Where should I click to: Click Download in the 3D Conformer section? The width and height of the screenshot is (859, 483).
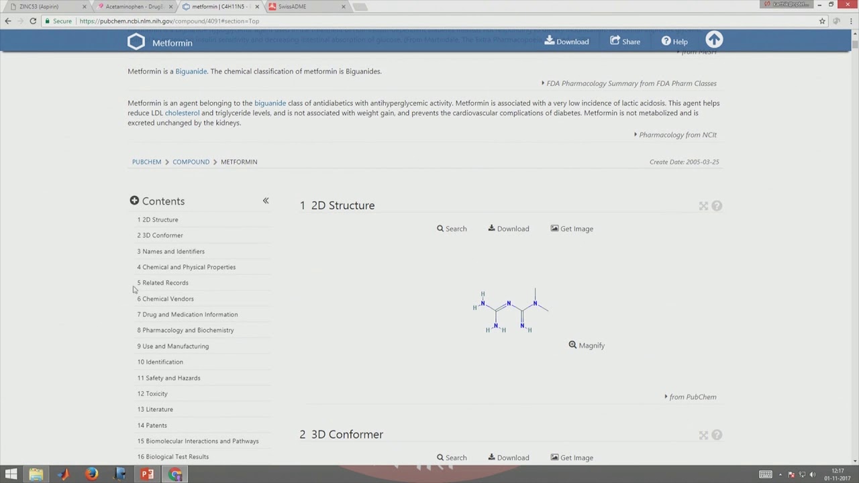(x=508, y=458)
